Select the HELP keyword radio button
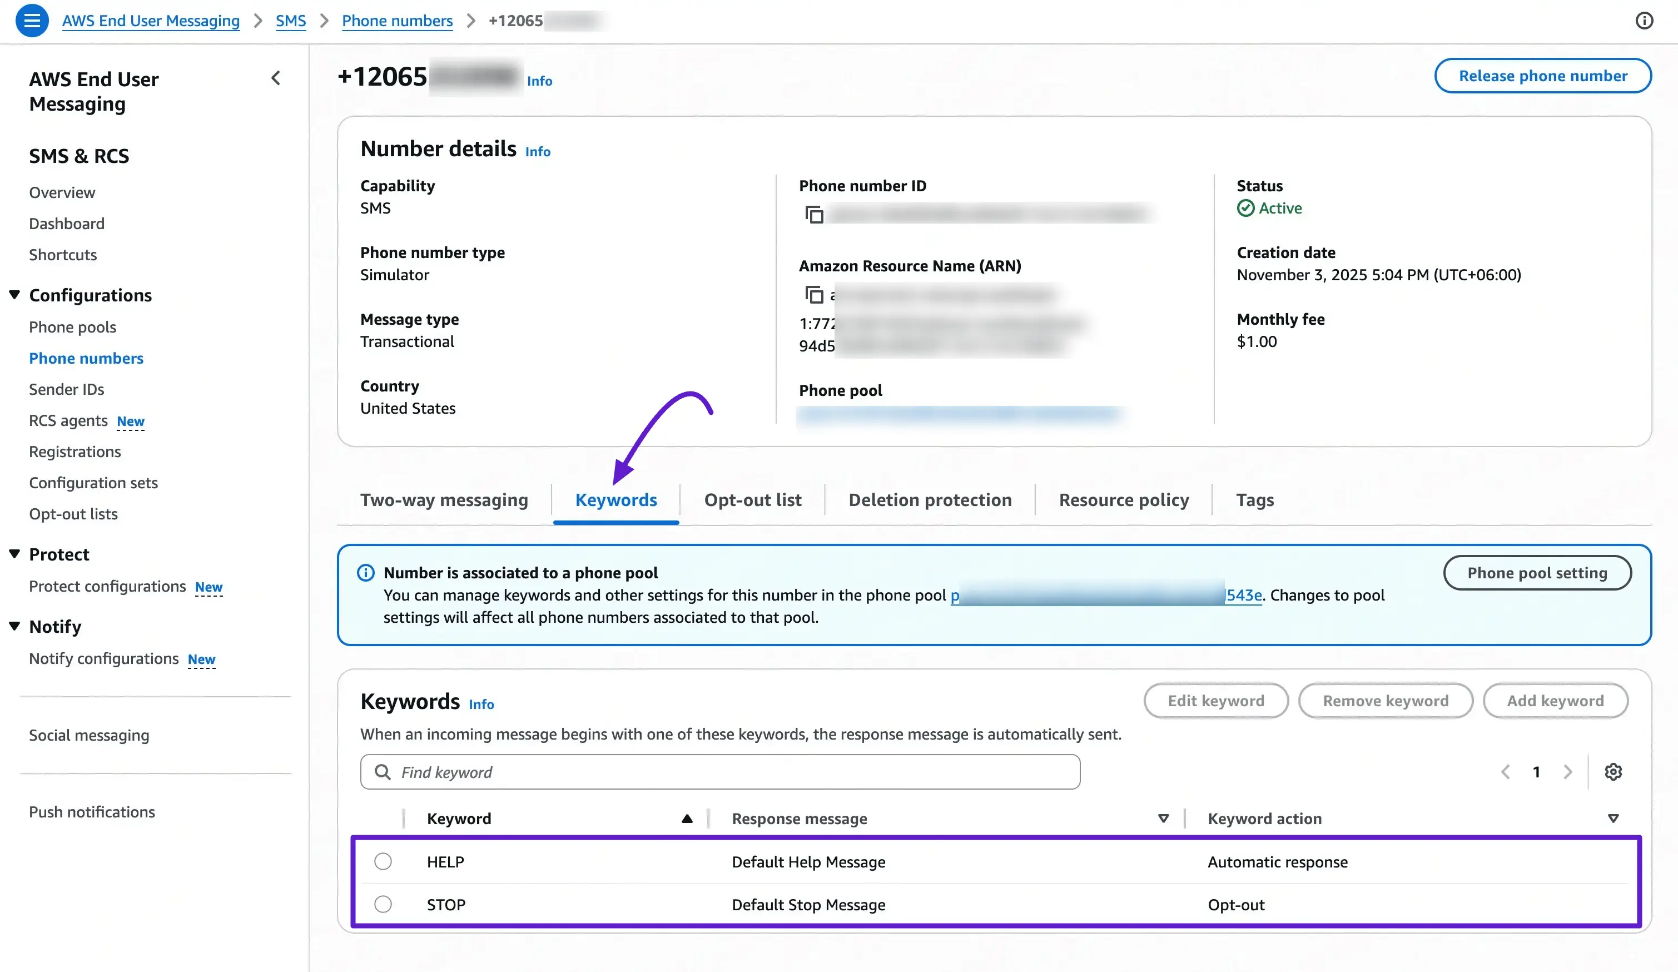The height and width of the screenshot is (972, 1678). [x=383, y=861]
